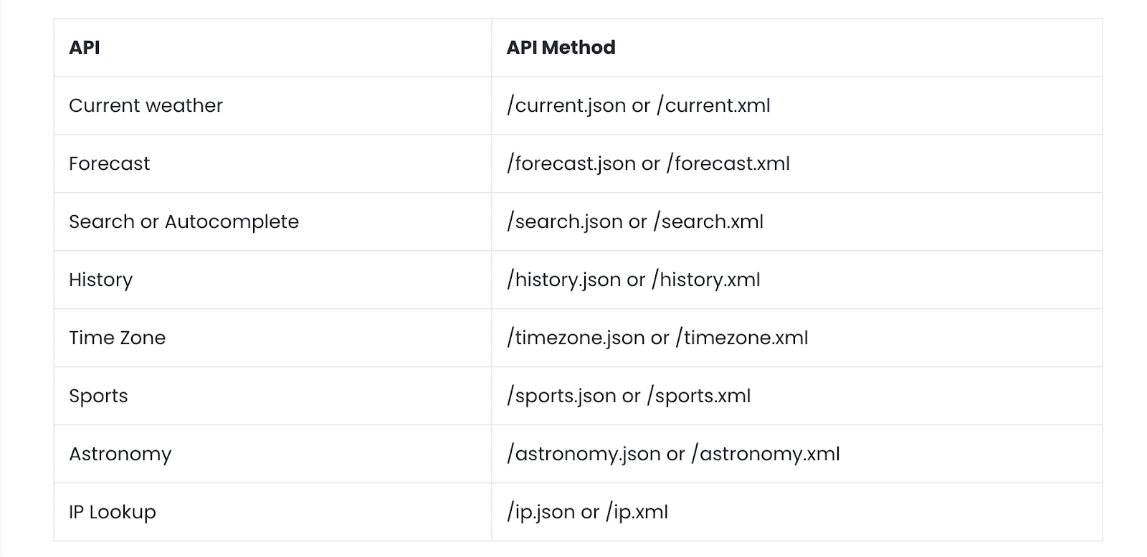Click the /current.json or /current.xml text
This screenshot has width=1147, height=557.
coord(638,105)
